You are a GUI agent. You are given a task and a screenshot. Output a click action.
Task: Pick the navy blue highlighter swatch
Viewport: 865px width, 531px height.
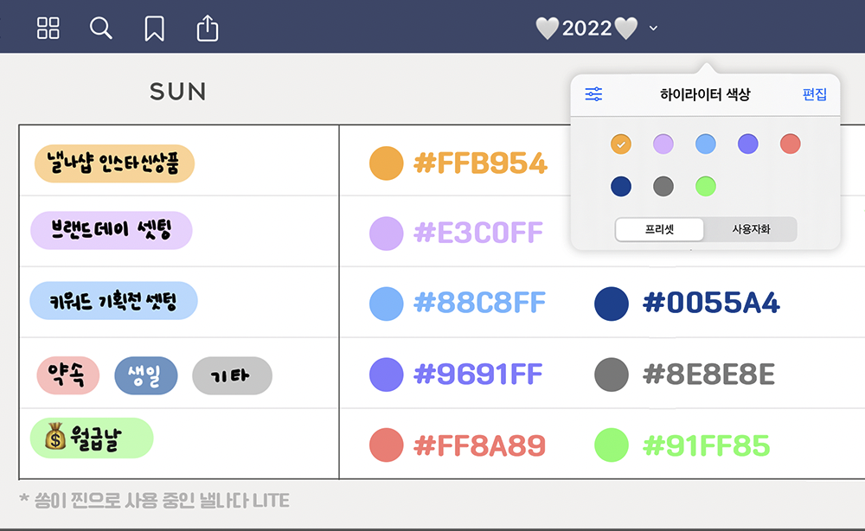621,186
